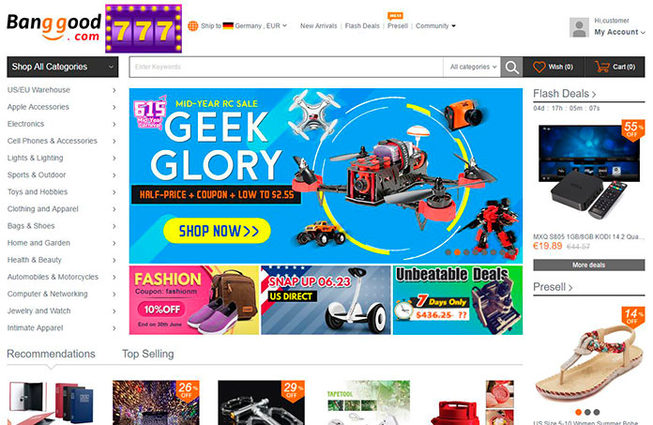
Task: Open the shopping cart icon
Action: pos(601,67)
